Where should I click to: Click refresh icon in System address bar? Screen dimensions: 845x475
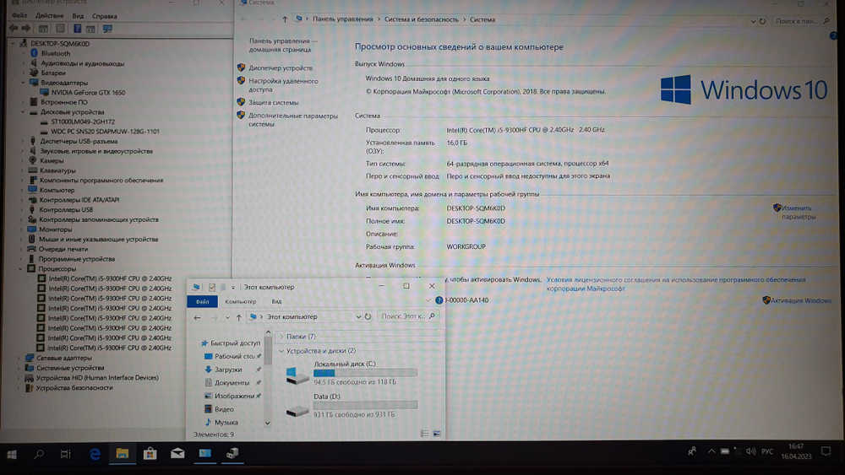(x=762, y=22)
